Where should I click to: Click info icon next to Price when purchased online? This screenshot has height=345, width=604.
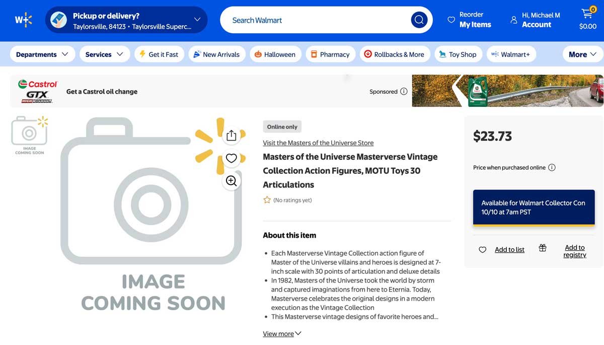tap(552, 167)
